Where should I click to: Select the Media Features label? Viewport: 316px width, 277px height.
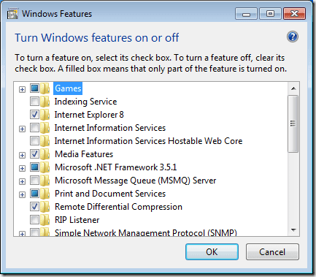(84, 154)
